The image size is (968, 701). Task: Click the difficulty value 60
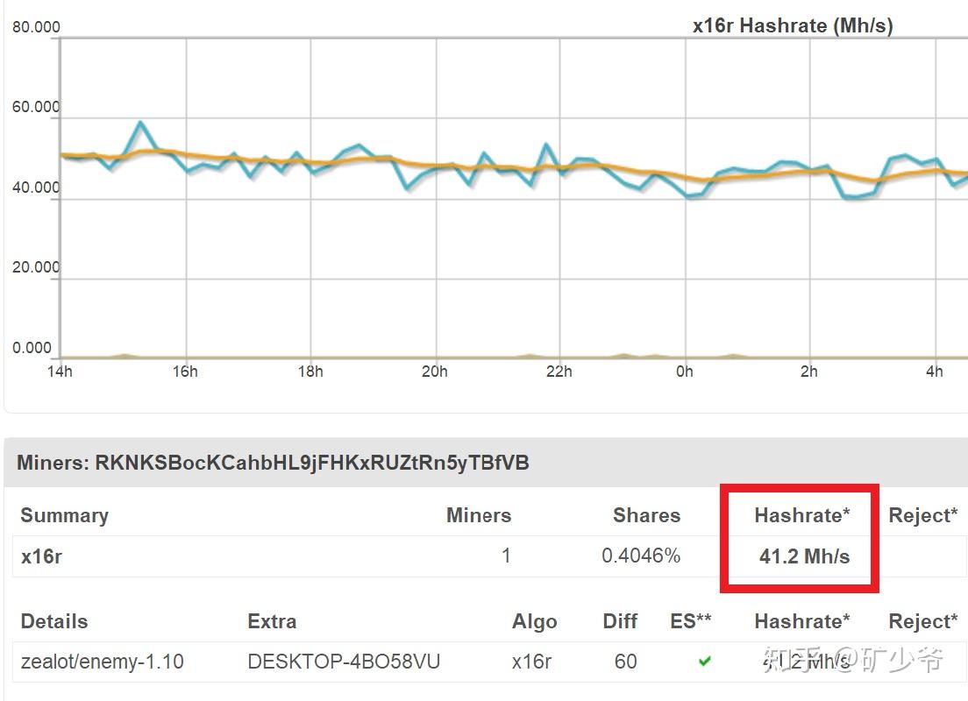(625, 662)
